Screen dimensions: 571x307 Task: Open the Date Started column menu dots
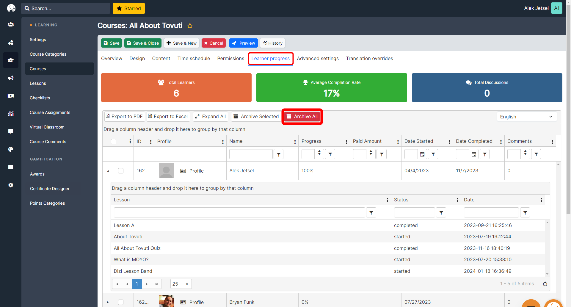[449, 142]
